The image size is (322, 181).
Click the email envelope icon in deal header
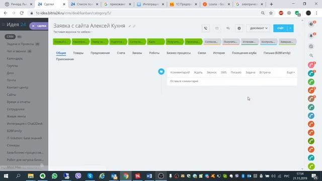(217, 28)
